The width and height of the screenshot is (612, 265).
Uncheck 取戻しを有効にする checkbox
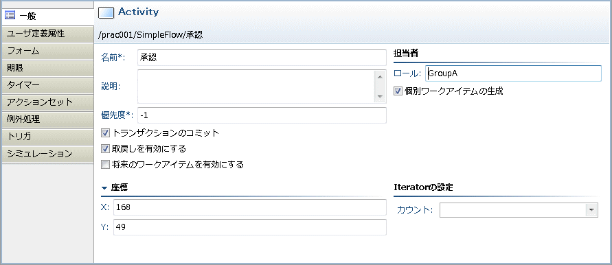click(x=105, y=149)
